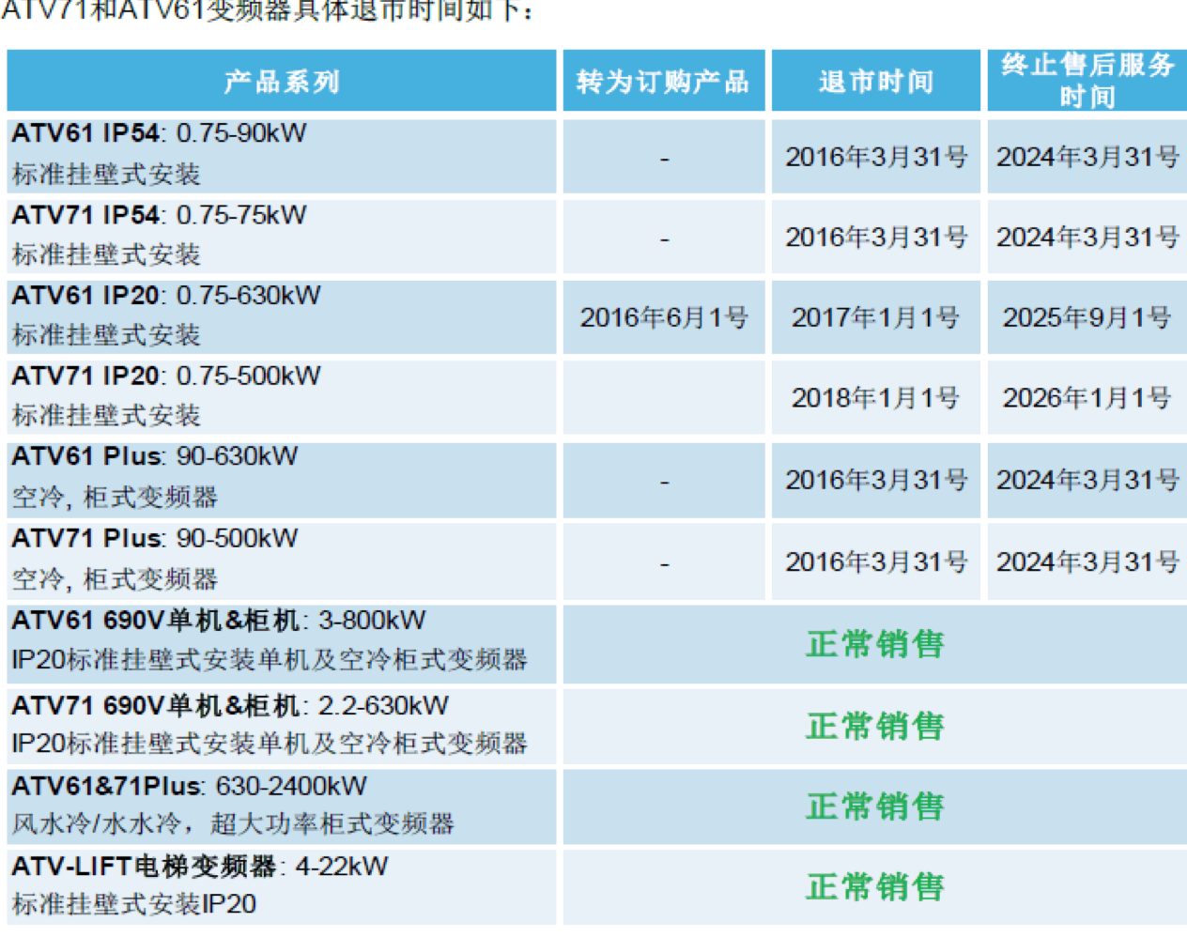Image resolution: width=1187 pixels, height=937 pixels.
Task: Click the text ATV61 690V单机&柜机: 3-800kW
Action: click(x=219, y=621)
